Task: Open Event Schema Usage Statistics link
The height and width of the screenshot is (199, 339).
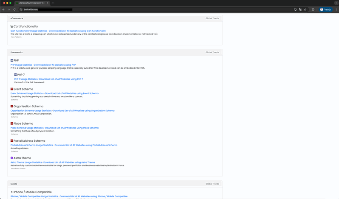Action: [x=27, y=93]
